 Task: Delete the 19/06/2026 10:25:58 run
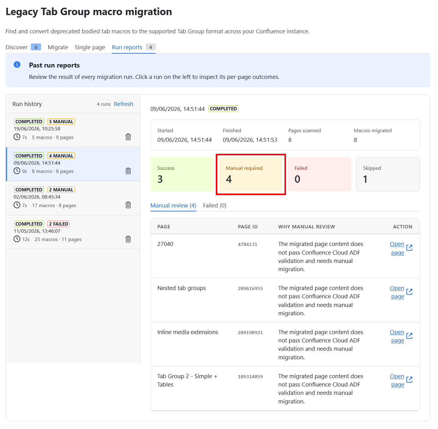(x=128, y=137)
